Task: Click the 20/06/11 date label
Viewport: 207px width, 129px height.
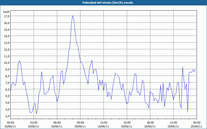Action: coord(197,126)
